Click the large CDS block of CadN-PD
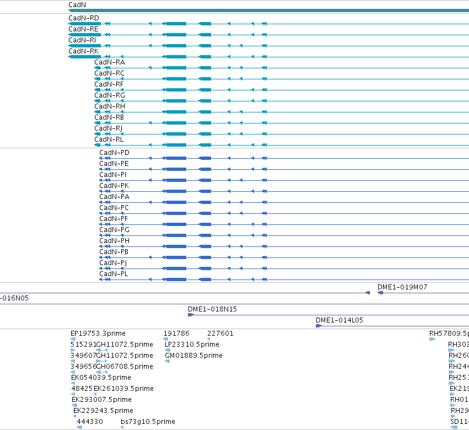The height and width of the screenshot is (430, 469). point(176,158)
